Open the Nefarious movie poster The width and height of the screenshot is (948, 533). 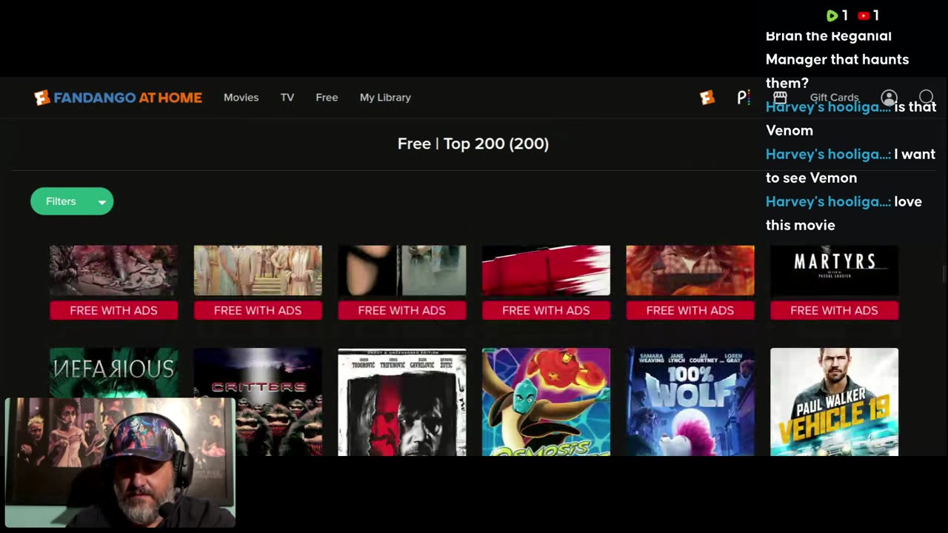coord(113,373)
